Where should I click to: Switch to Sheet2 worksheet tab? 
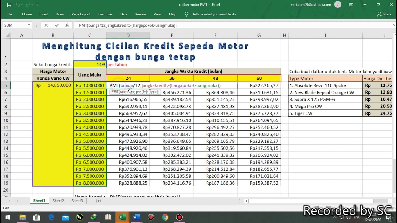pyautogui.click(x=58, y=201)
